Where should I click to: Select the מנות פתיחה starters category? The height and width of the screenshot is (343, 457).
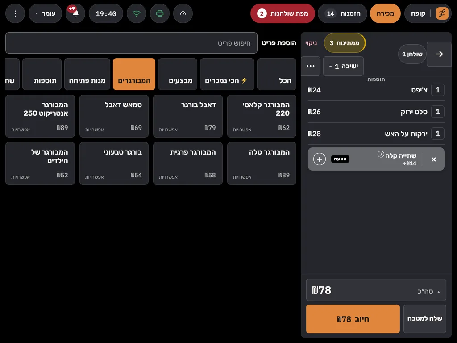click(x=87, y=74)
